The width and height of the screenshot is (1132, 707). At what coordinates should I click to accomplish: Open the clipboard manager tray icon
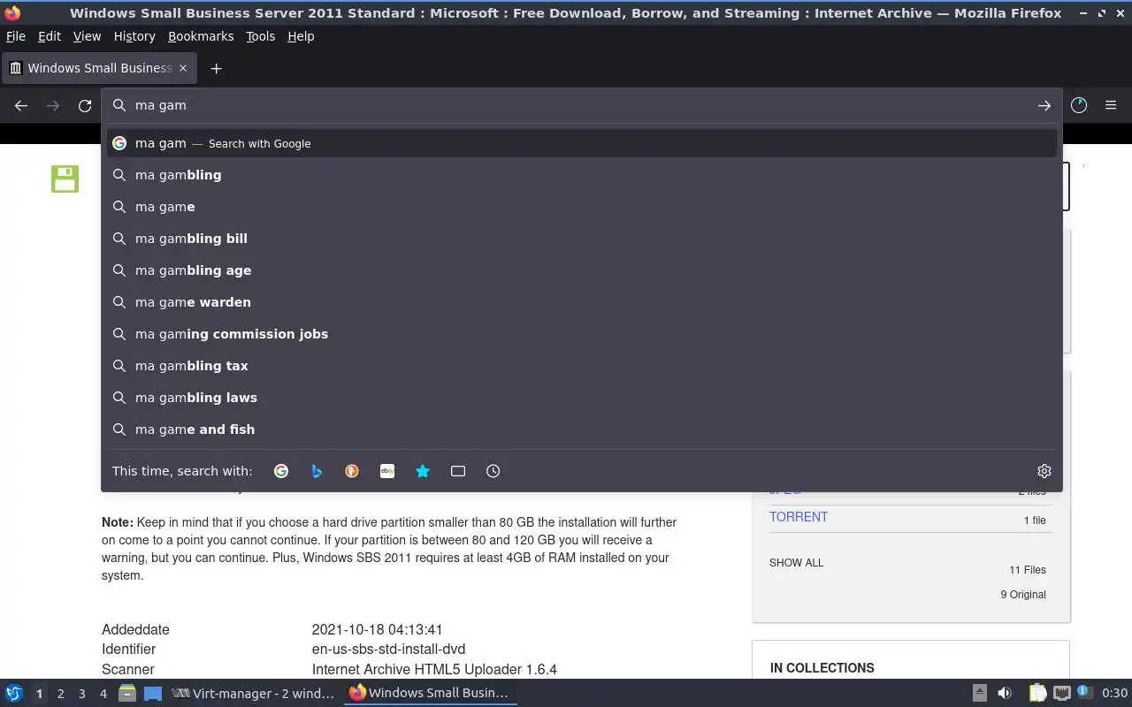(1037, 693)
